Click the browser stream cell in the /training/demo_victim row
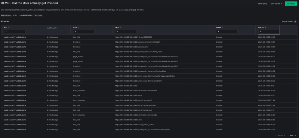The width and height of the screenshot is (299, 138). [x=219, y=125]
